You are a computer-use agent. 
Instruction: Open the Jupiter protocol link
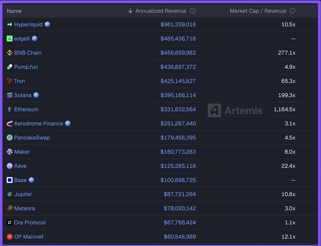(23, 194)
